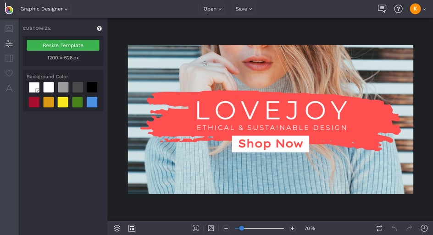The height and width of the screenshot is (235, 433).
Task: Open the help question mark icon in header
Action: coord(398,9)
